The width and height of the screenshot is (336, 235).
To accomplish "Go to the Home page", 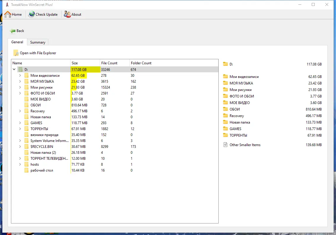I will pos(13,14).
